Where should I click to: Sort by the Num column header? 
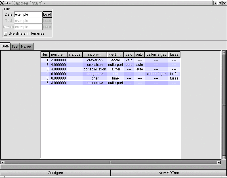(45, 55)
